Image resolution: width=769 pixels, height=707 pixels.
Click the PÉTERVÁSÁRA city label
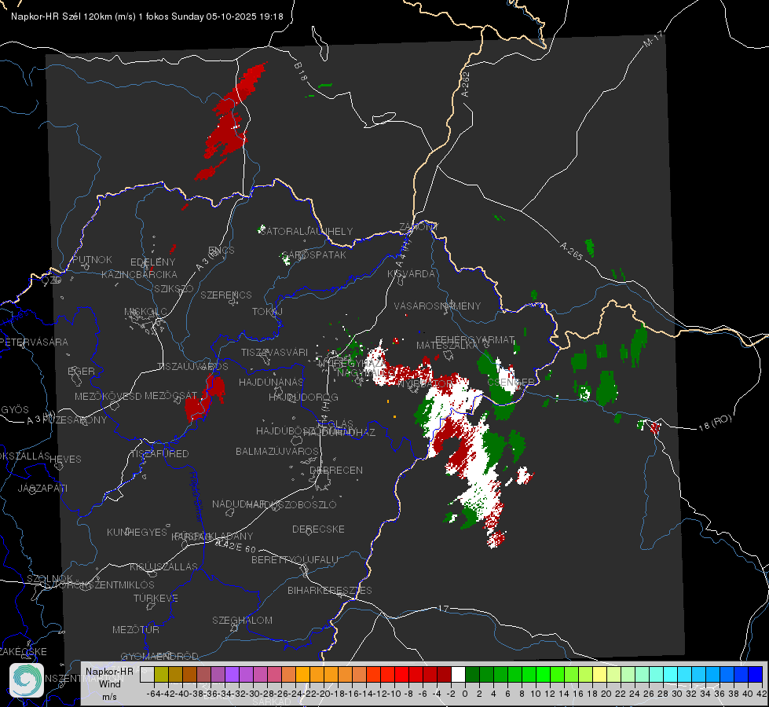point(35,342)
